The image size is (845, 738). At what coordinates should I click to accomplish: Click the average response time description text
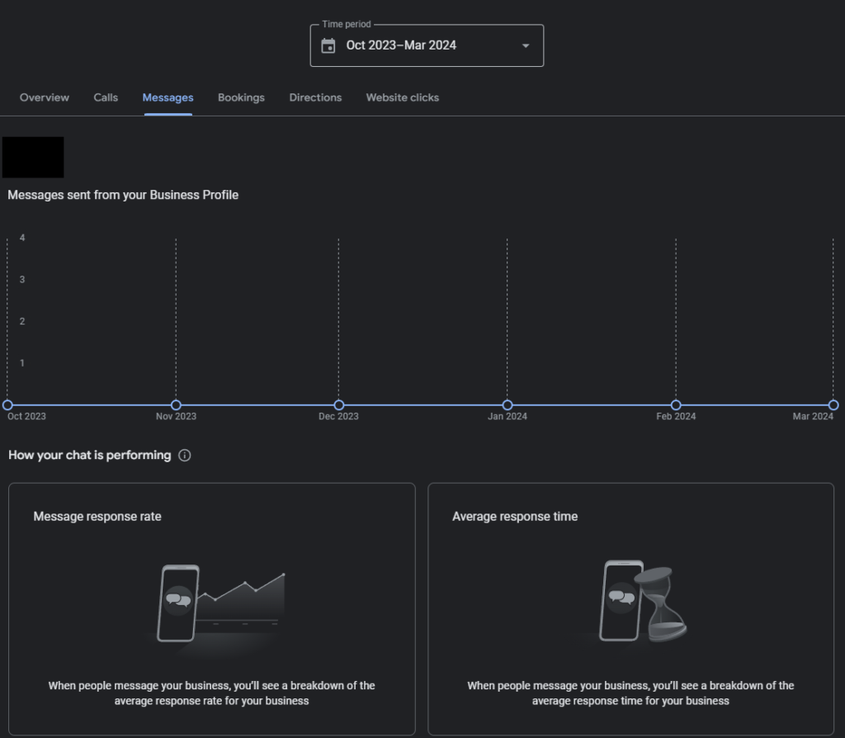pos(630,693)
